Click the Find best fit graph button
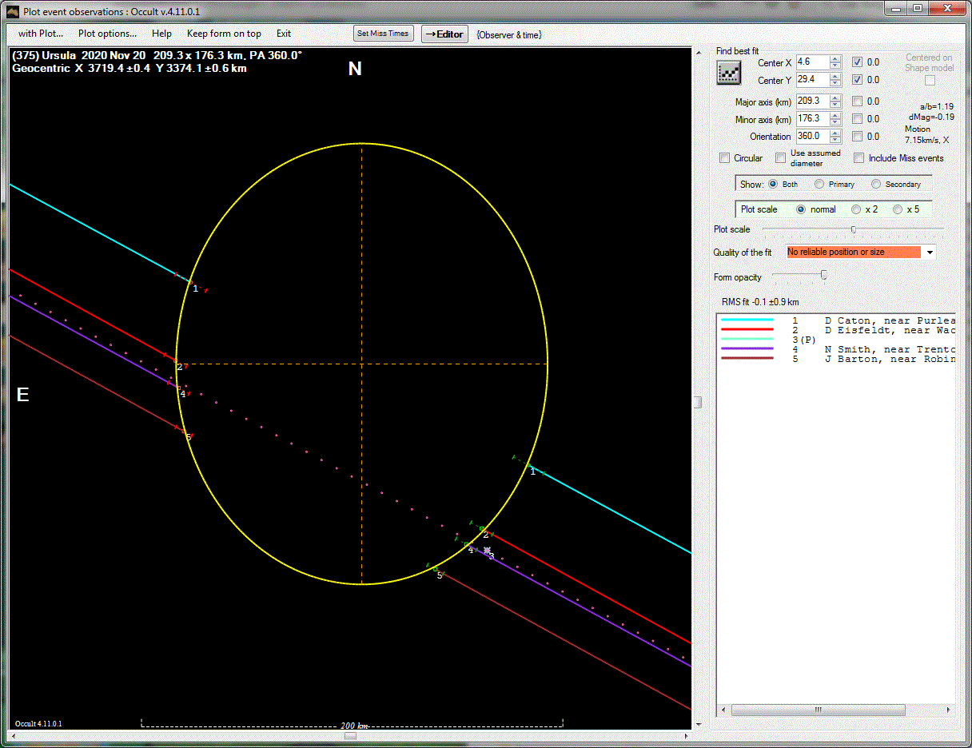972x748 pixels. [x=728, y=73]
